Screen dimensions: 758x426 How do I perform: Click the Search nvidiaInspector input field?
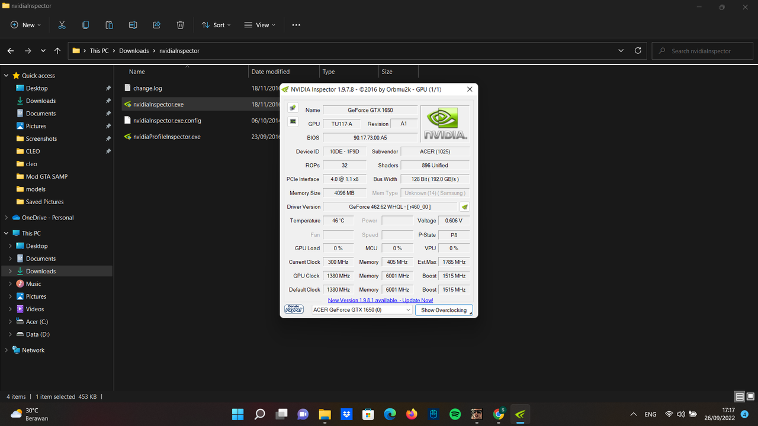point(702,51)
